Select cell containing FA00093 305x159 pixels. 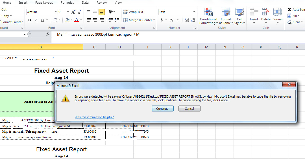pyautogui.click(x=94, y=137)
